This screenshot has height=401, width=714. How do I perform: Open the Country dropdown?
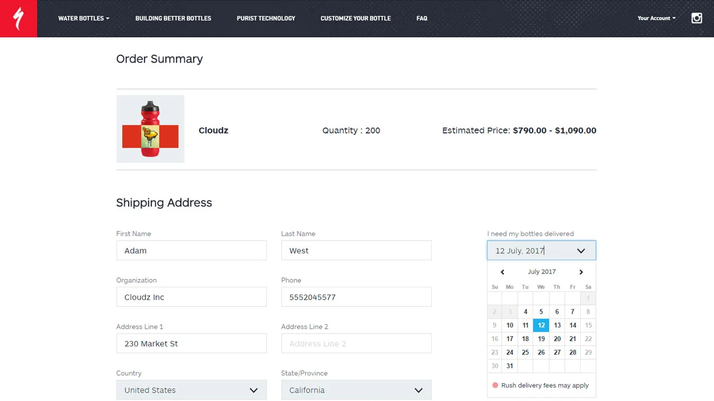(191, 390)
